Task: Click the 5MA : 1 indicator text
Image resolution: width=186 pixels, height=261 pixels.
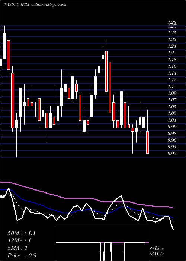Action: coord(17,248)
